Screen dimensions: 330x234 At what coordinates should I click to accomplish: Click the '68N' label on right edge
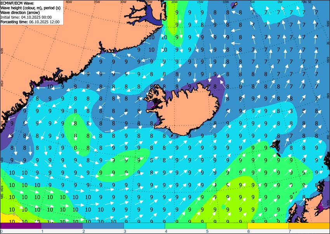pos(328,23)
